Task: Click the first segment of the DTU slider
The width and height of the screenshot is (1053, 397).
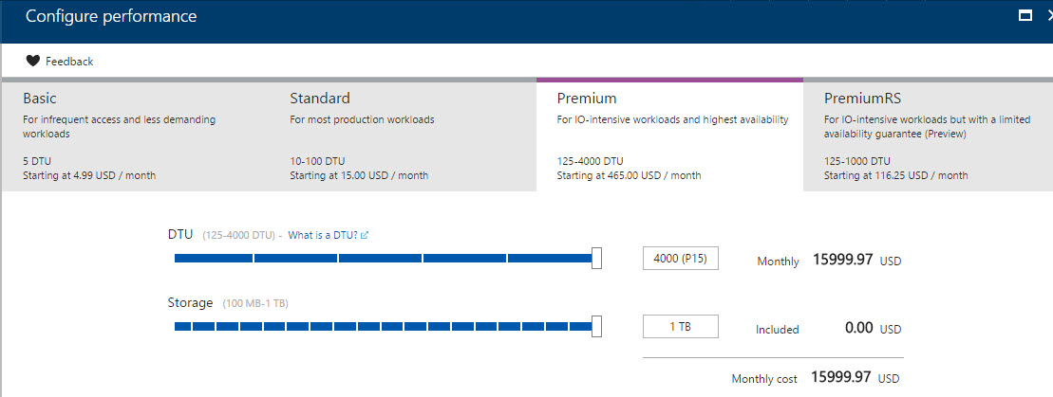Action: pos(213,258)
